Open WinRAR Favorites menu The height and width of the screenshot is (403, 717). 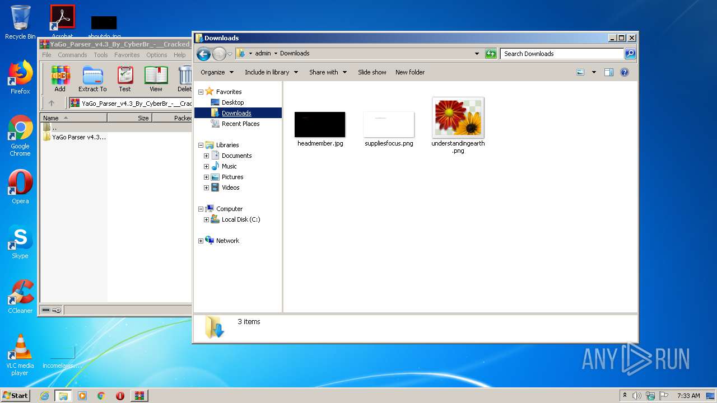127,55
